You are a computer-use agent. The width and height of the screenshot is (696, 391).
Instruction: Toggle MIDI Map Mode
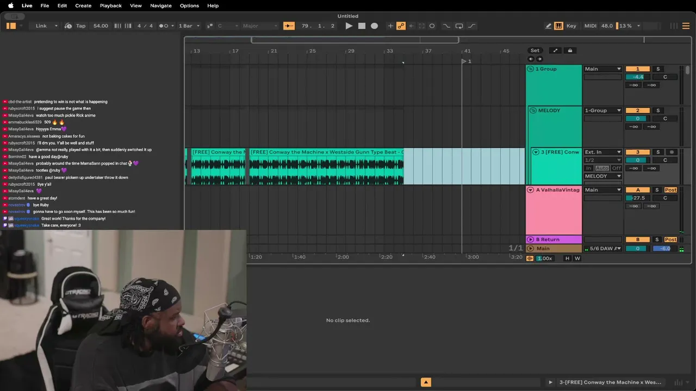click(x=590, y=26)
